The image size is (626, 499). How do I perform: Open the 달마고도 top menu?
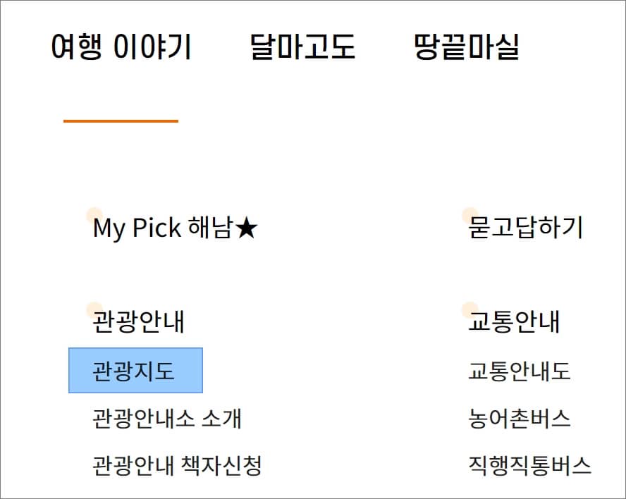pyautogui.click(x=302, y=47)
